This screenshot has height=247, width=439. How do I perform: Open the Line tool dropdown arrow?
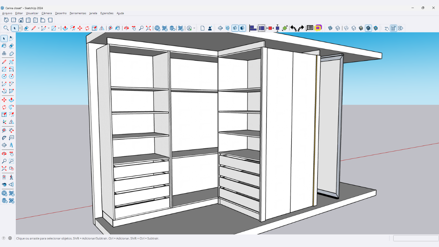tap(38, 28)
